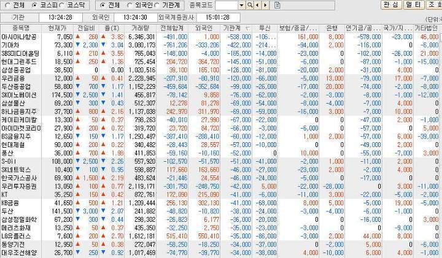Click the document icon next to arrows
The height and width of the screenshot is (258, 442).
click(x=277, y=5)
